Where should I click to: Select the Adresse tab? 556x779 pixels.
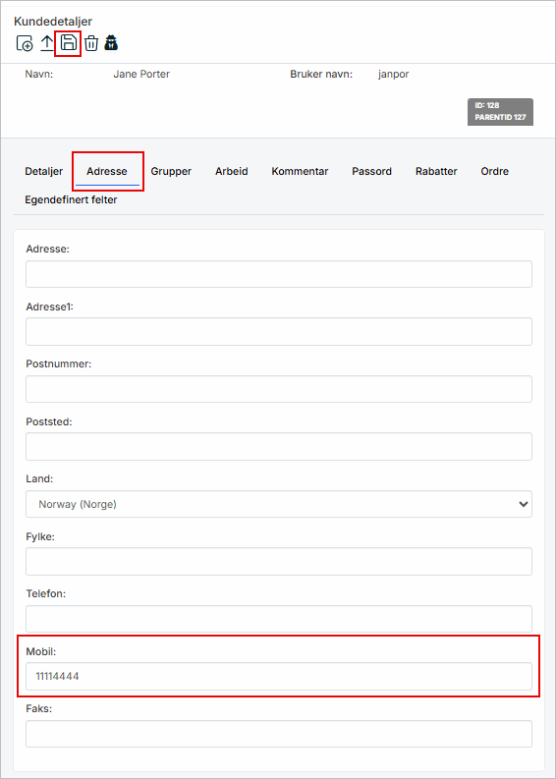[x=107, y=171]
